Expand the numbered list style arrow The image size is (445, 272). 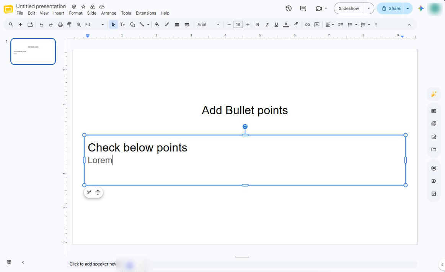click(x=369, y=25)
